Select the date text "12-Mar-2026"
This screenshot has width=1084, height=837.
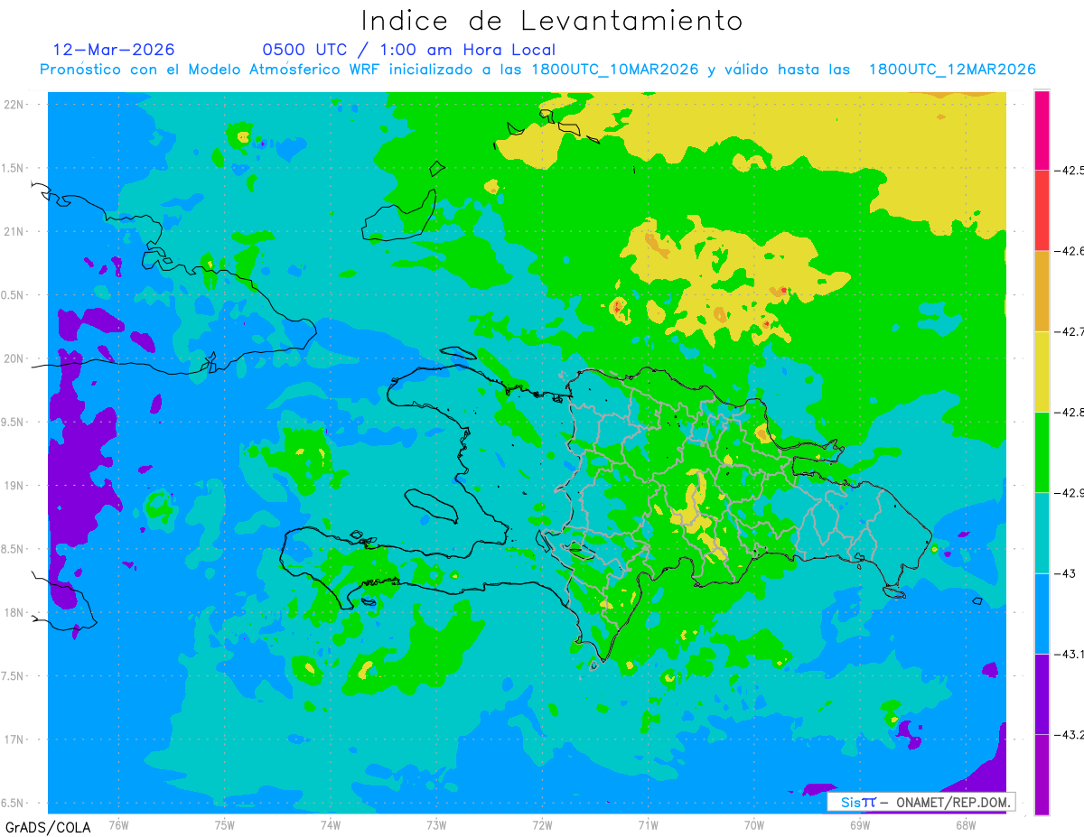pos(115,50)
